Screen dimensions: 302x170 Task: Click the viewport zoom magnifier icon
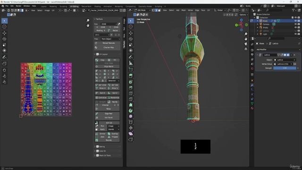[x=246, y=34]
